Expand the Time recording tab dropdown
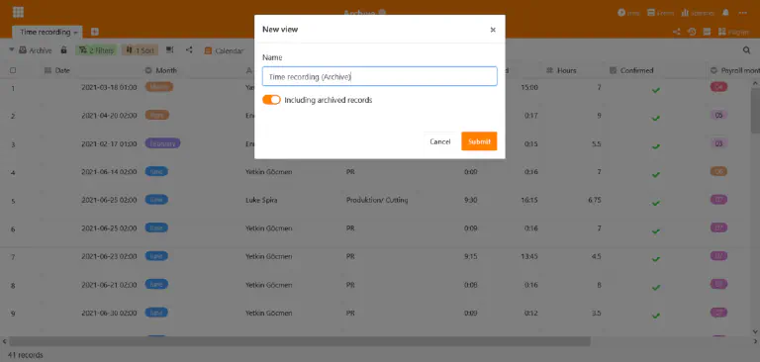This screenshot has height=362, width=760. pyautogui.click(x=75, y=33)
